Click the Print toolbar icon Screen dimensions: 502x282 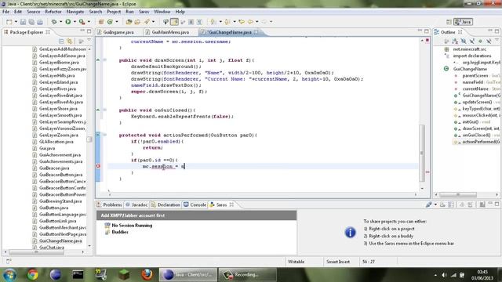[x=40, y=22]
